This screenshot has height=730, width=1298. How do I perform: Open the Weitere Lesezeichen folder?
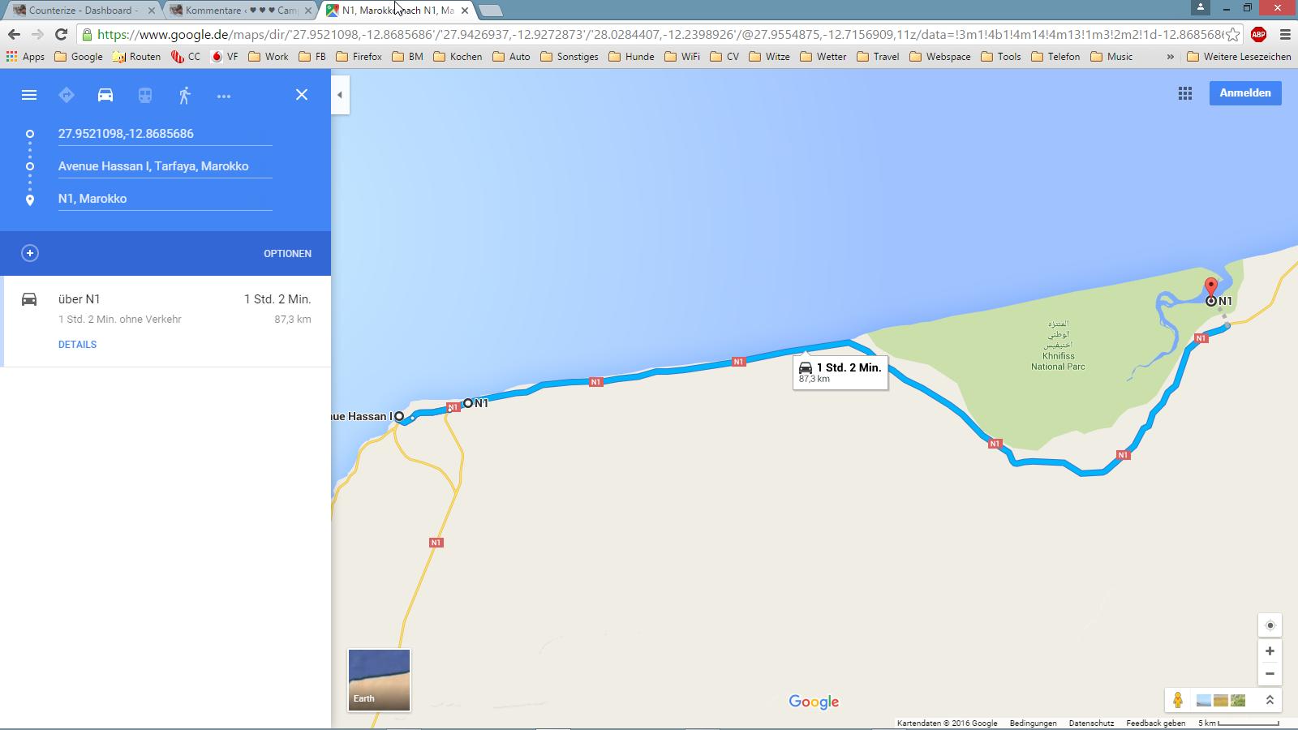click(x=1239, y=57)
